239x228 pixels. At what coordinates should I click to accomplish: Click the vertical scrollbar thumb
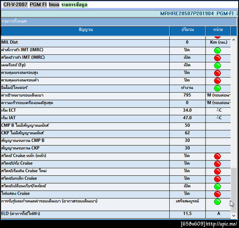233,190
